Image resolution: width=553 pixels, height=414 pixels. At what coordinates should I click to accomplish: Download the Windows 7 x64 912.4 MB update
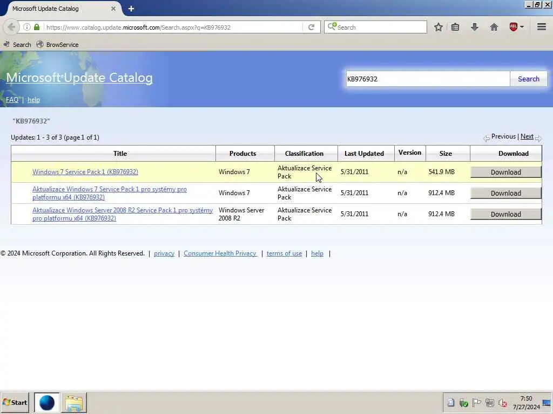(x=505, y=194)
